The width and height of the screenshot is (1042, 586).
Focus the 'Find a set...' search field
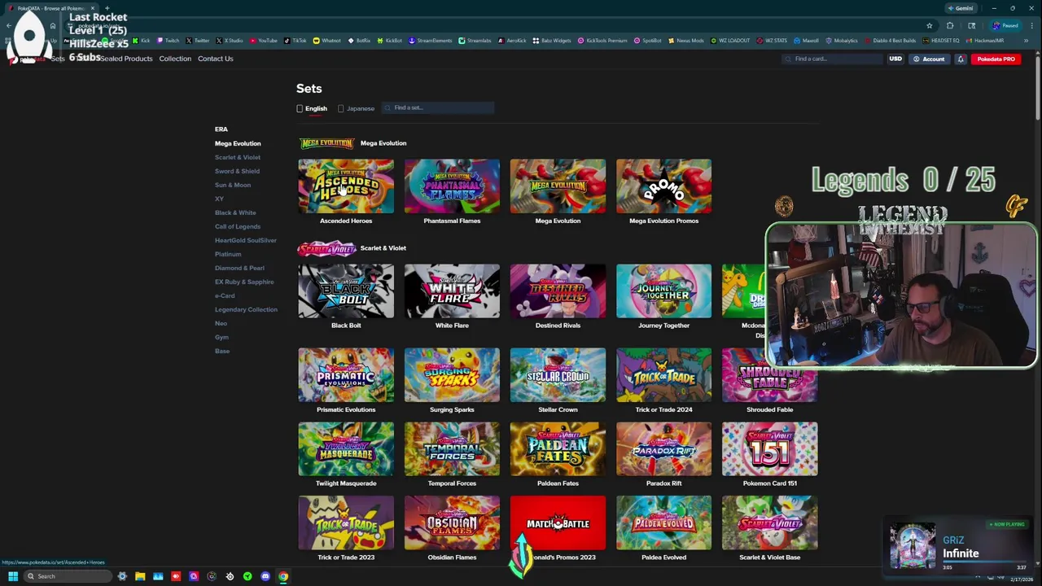440,107
